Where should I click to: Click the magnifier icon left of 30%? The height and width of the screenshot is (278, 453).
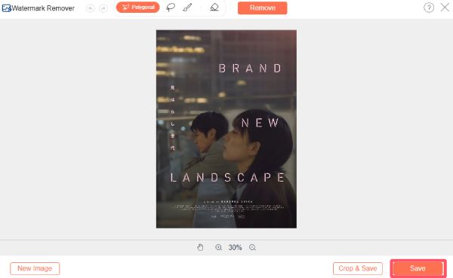219,247
